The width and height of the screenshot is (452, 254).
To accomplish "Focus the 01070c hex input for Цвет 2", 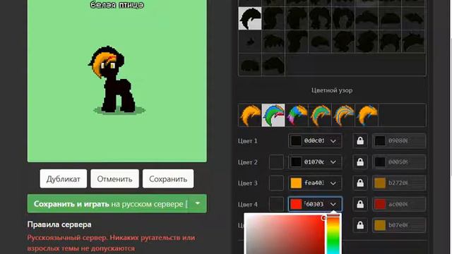I will 314,162.
